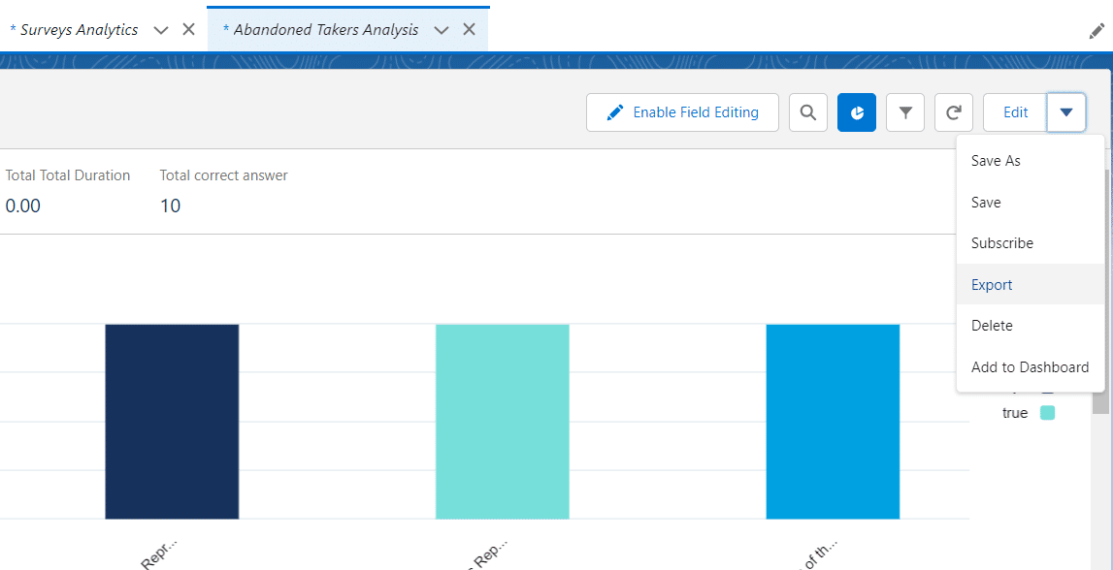Click the Edit button
Viewport: 1113px width, 570px height.
[x=1015, y=112]
